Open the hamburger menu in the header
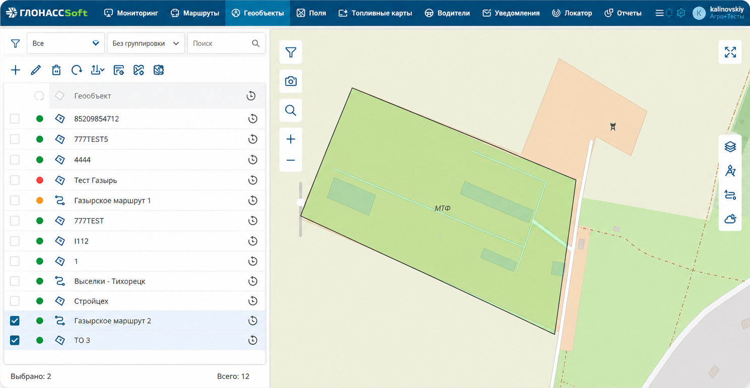Screen dimensions: 750x388 click(x=659, y=13)
